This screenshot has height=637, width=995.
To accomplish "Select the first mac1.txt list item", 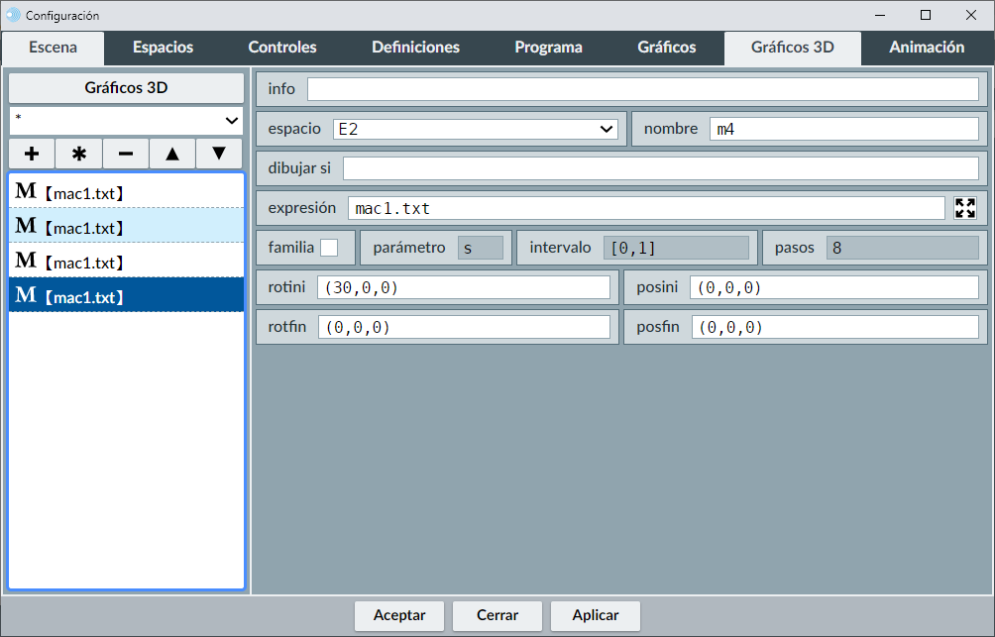I will [126, 191].
